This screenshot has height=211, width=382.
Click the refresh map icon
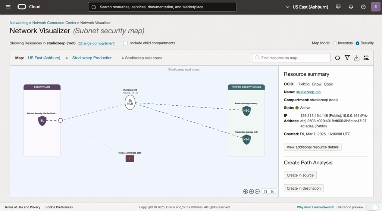pos(338,58)
